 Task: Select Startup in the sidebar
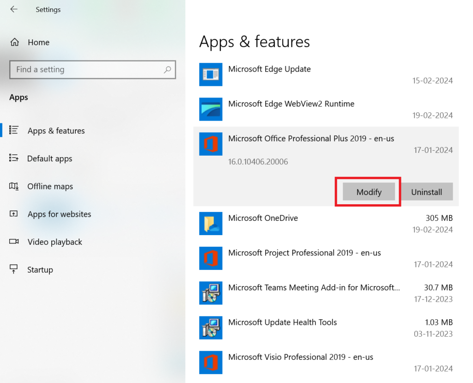coord(40,269)
